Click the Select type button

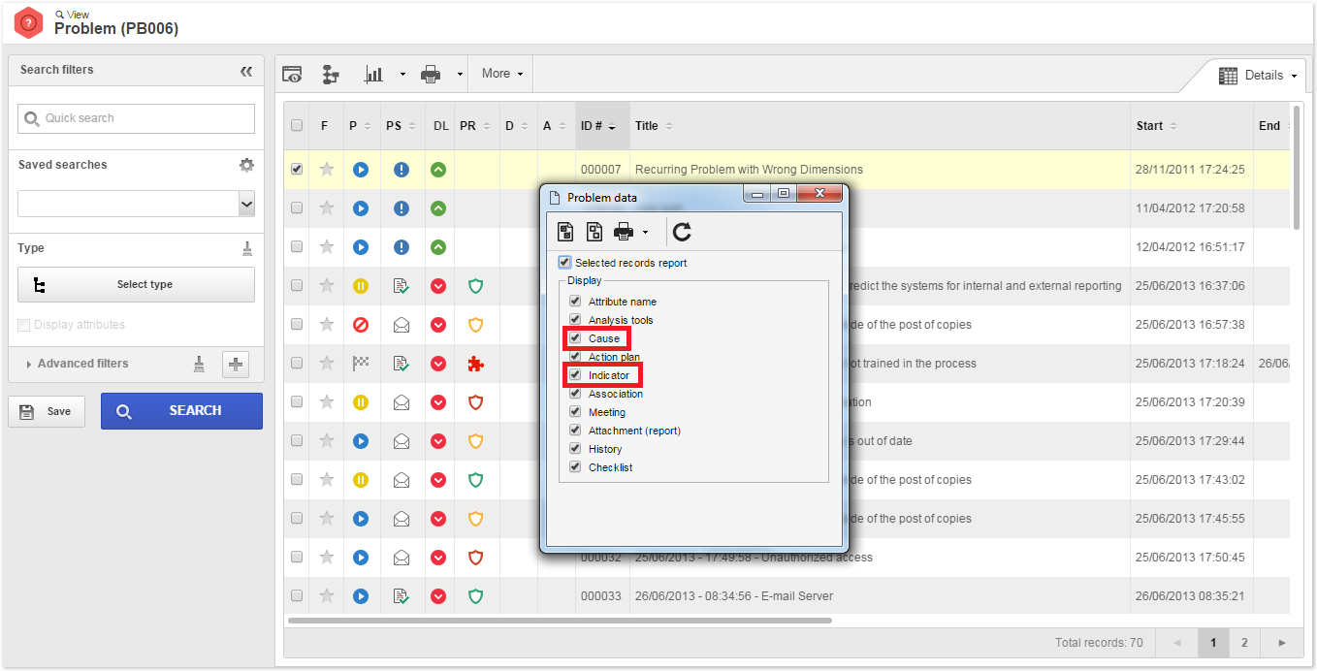click(136, 285)
